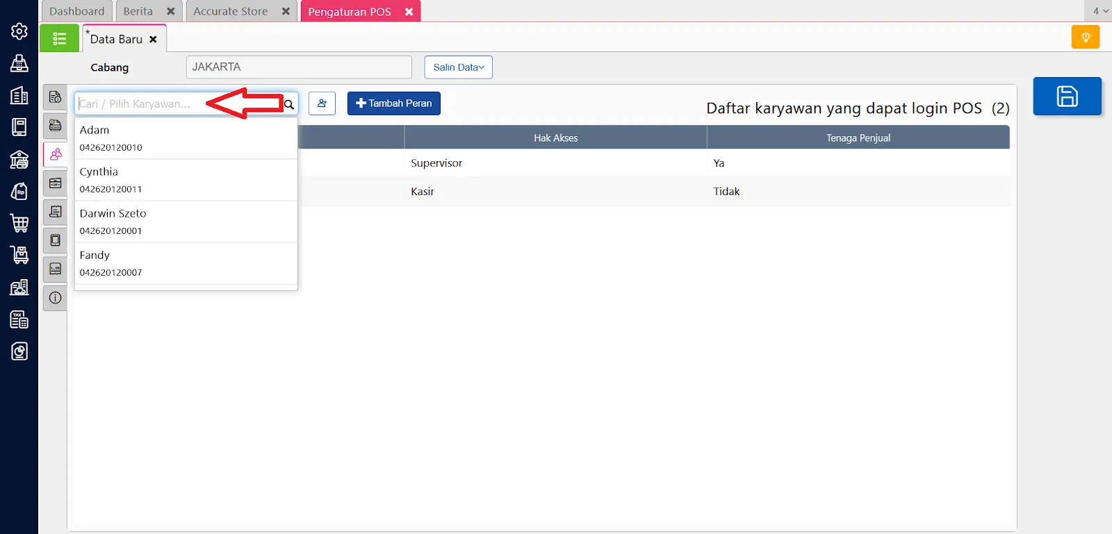Select the Pengaturan POS tab
This screenshot has width=1112, height=534.
point(350,12)
